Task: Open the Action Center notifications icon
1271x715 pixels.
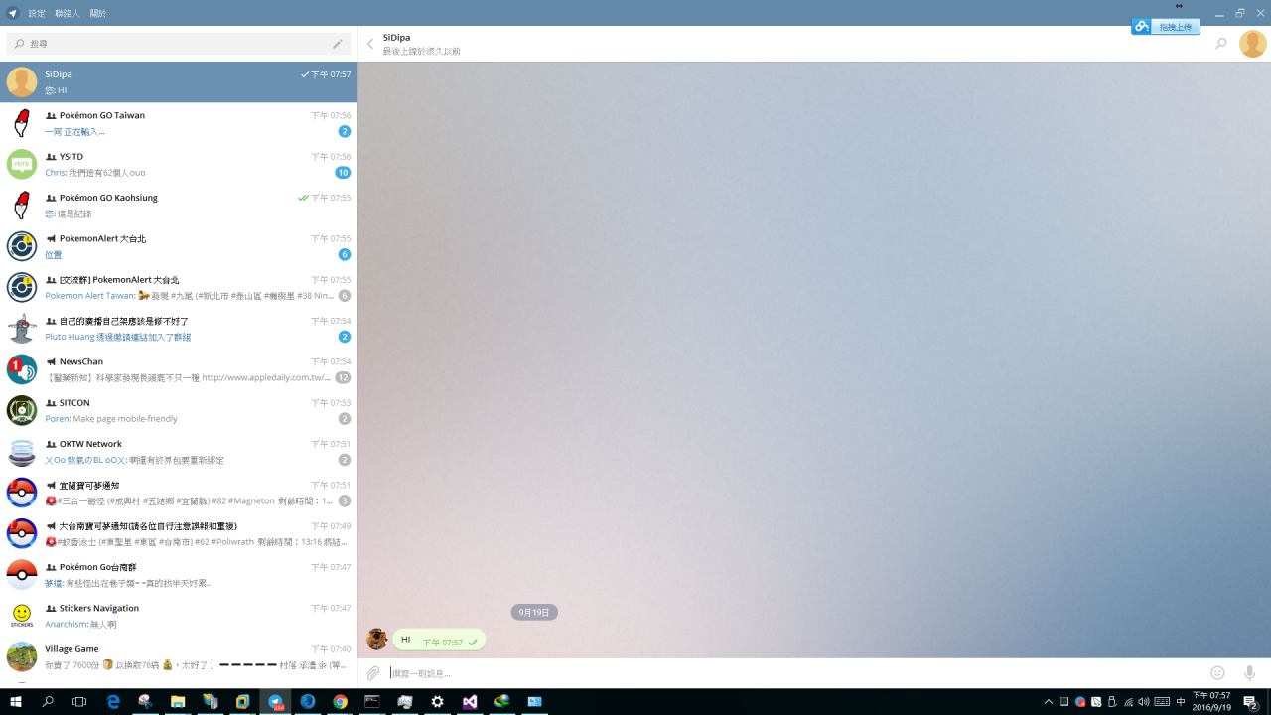Action: point(1251,702)
